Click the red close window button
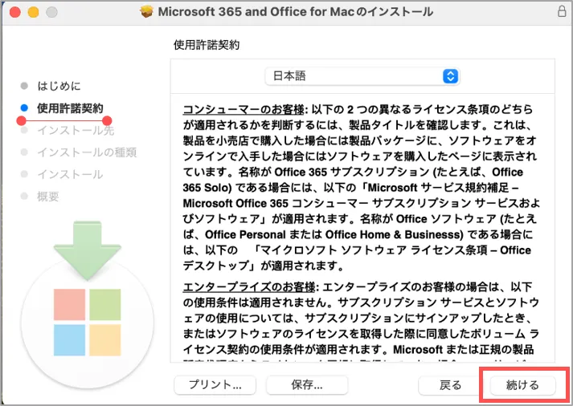Viewport: 573px width, 406px height. 15,12
